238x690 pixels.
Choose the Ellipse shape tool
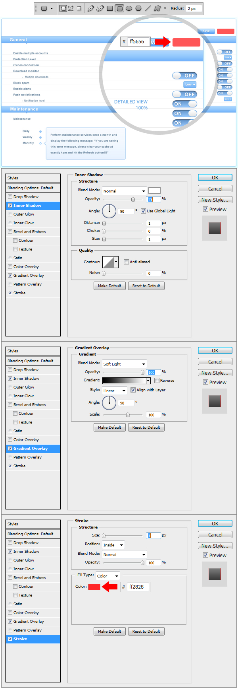pos(129,8)
